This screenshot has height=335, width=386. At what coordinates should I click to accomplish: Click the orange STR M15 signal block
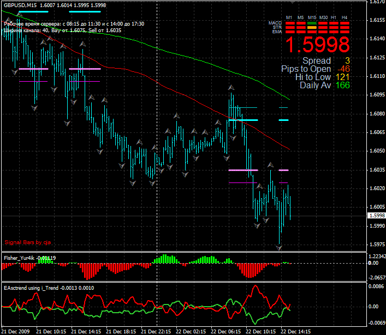312,28
